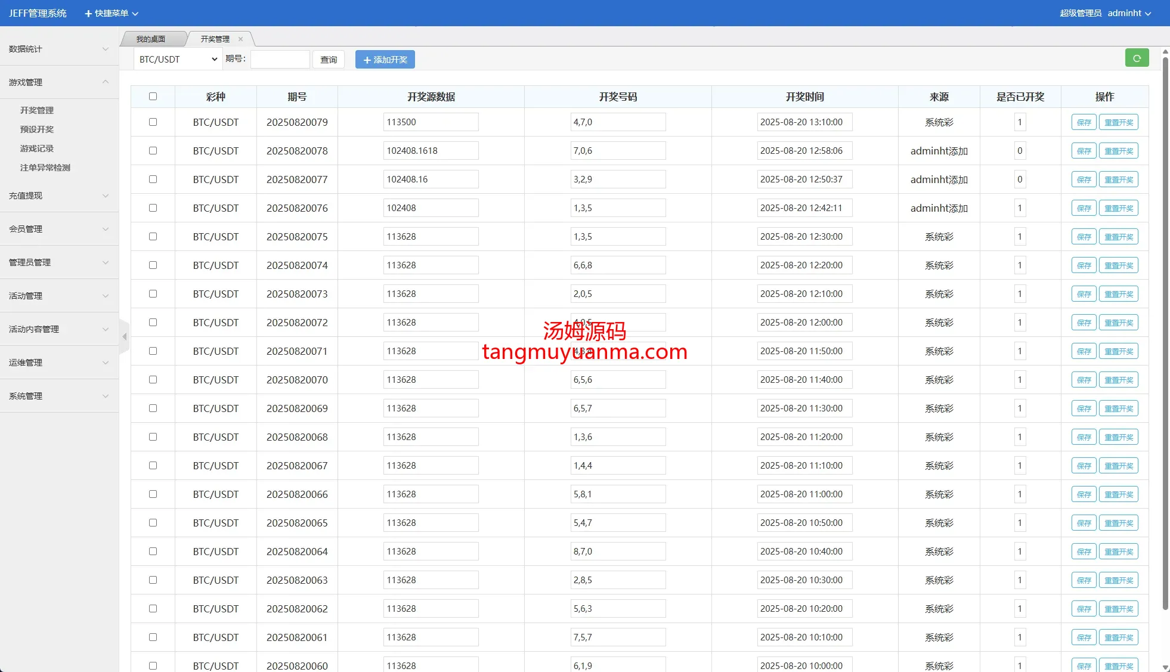Check the row for period 20250820079
Viewport: 1170px width, 672px height.
[x=153, y=122]
